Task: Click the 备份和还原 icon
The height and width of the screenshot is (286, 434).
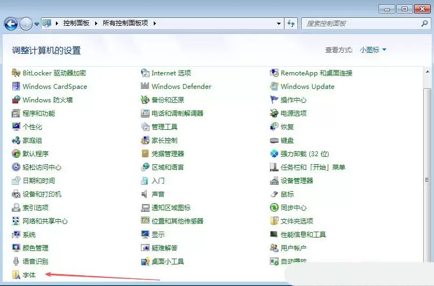Action: (145, 100)
